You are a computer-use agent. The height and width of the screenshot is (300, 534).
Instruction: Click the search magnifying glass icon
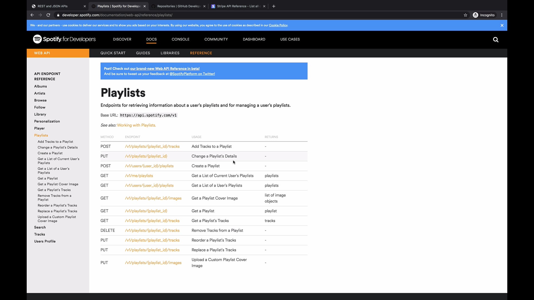495,40
